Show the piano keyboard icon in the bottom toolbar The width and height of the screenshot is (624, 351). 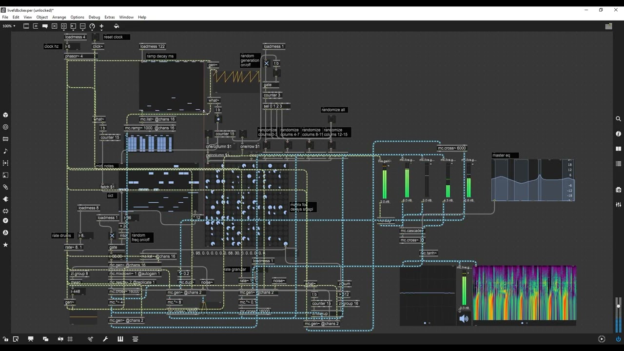pyautogui.click(x=120, y=339)
